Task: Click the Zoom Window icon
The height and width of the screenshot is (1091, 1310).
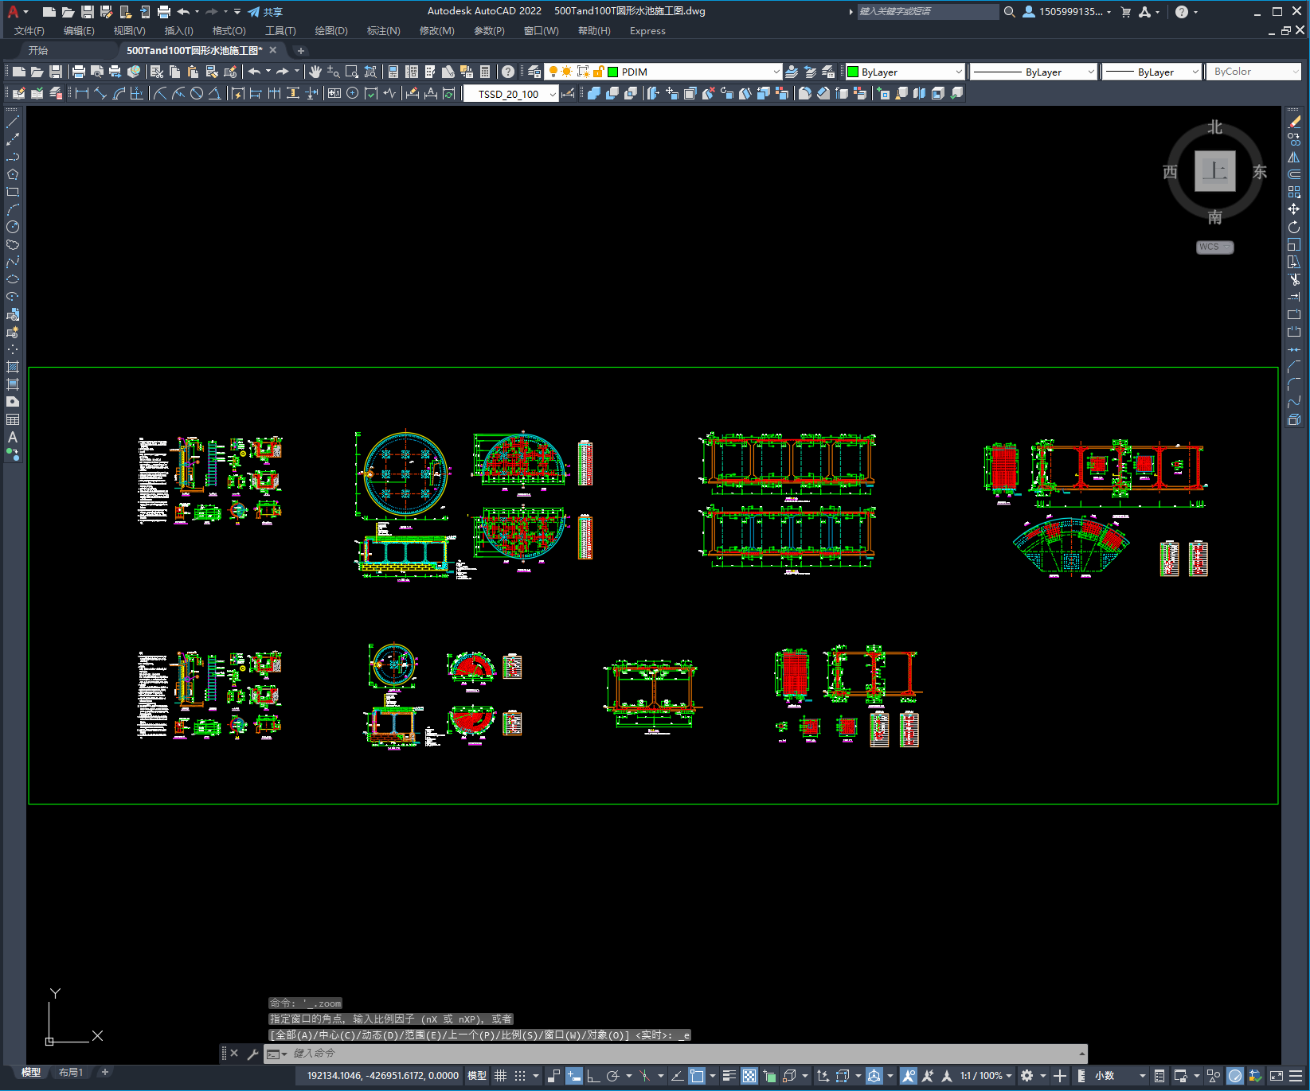Action: click(x=352, y=72)
